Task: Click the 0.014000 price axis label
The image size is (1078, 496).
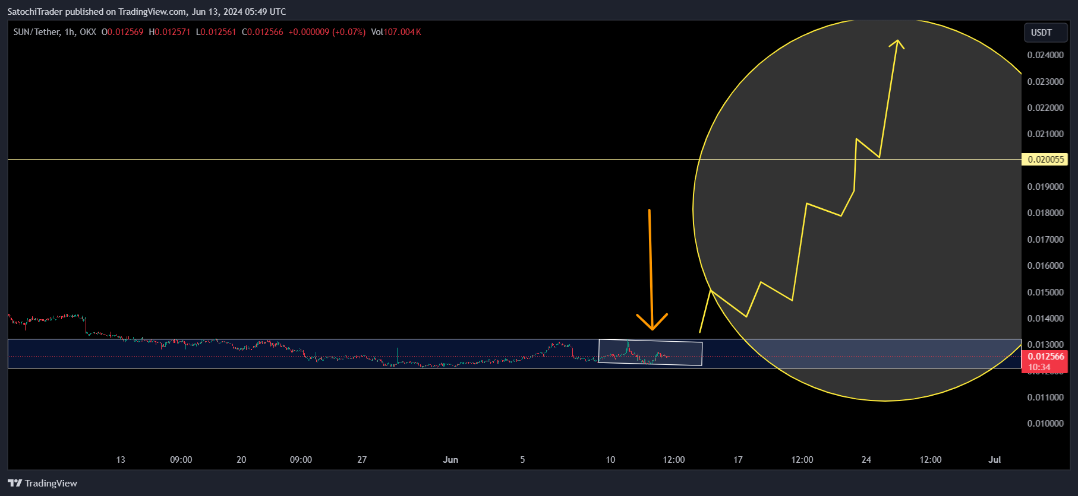Action: pyautogui.click(x=1045, y=318)
